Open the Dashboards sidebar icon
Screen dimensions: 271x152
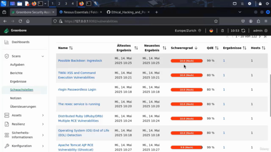7,42
